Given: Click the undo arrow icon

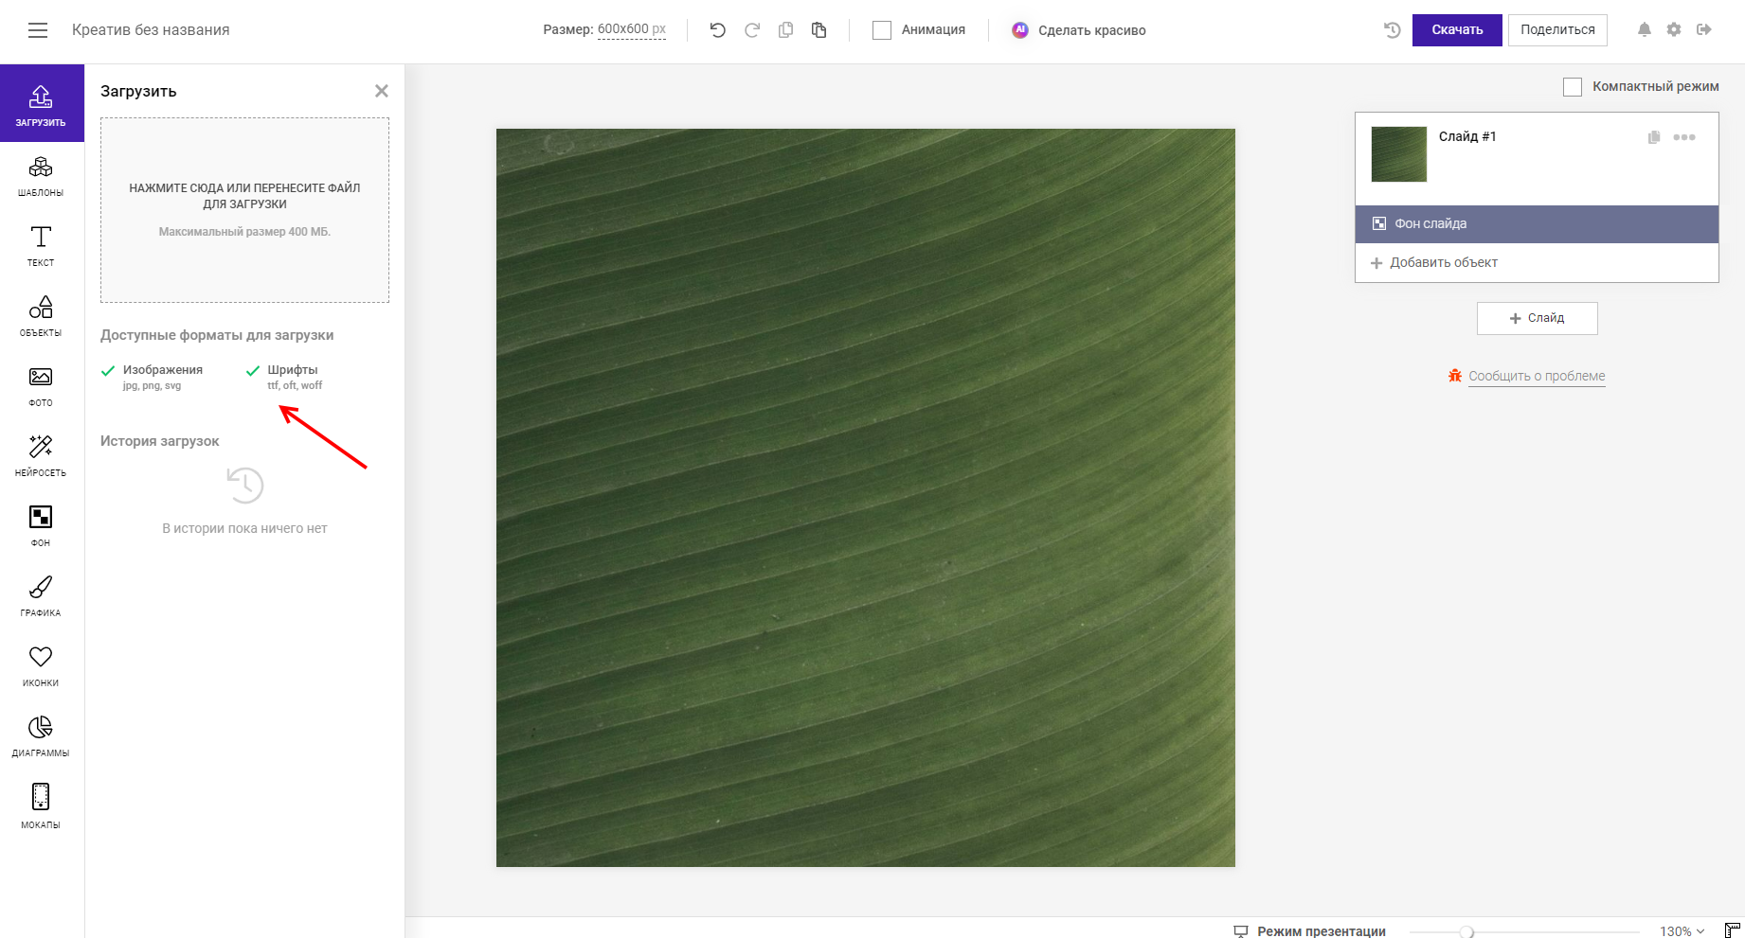Looking at the screenshot, I should (718, 30).
